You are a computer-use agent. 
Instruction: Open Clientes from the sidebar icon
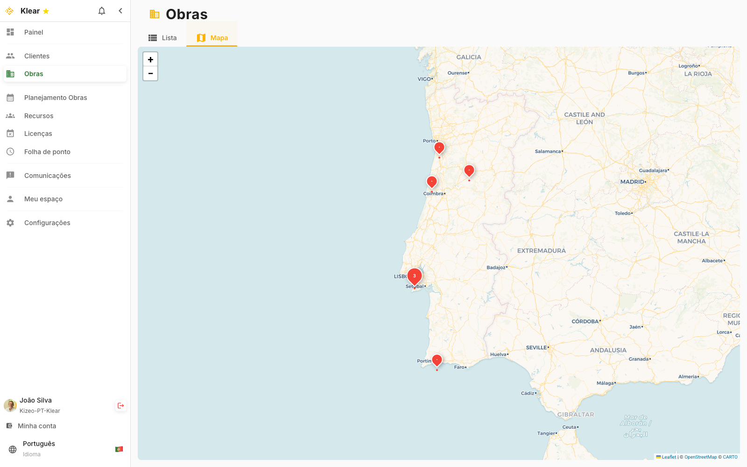(x=10, y=56)
